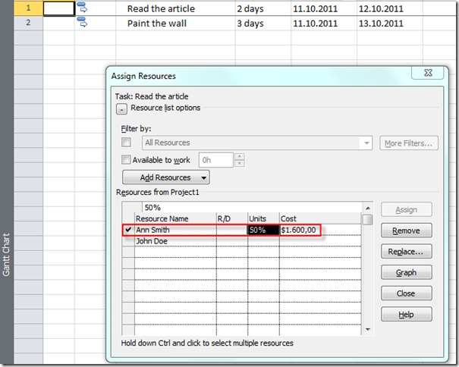The height and width of the screenshot is (367, 459).
Task: Click the Units cell showing 50%
Action: point(263,230)
